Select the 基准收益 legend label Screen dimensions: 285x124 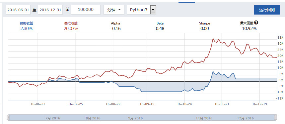click(71, 23)
